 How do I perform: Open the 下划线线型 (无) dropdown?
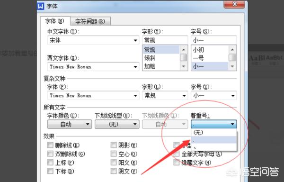117,124
